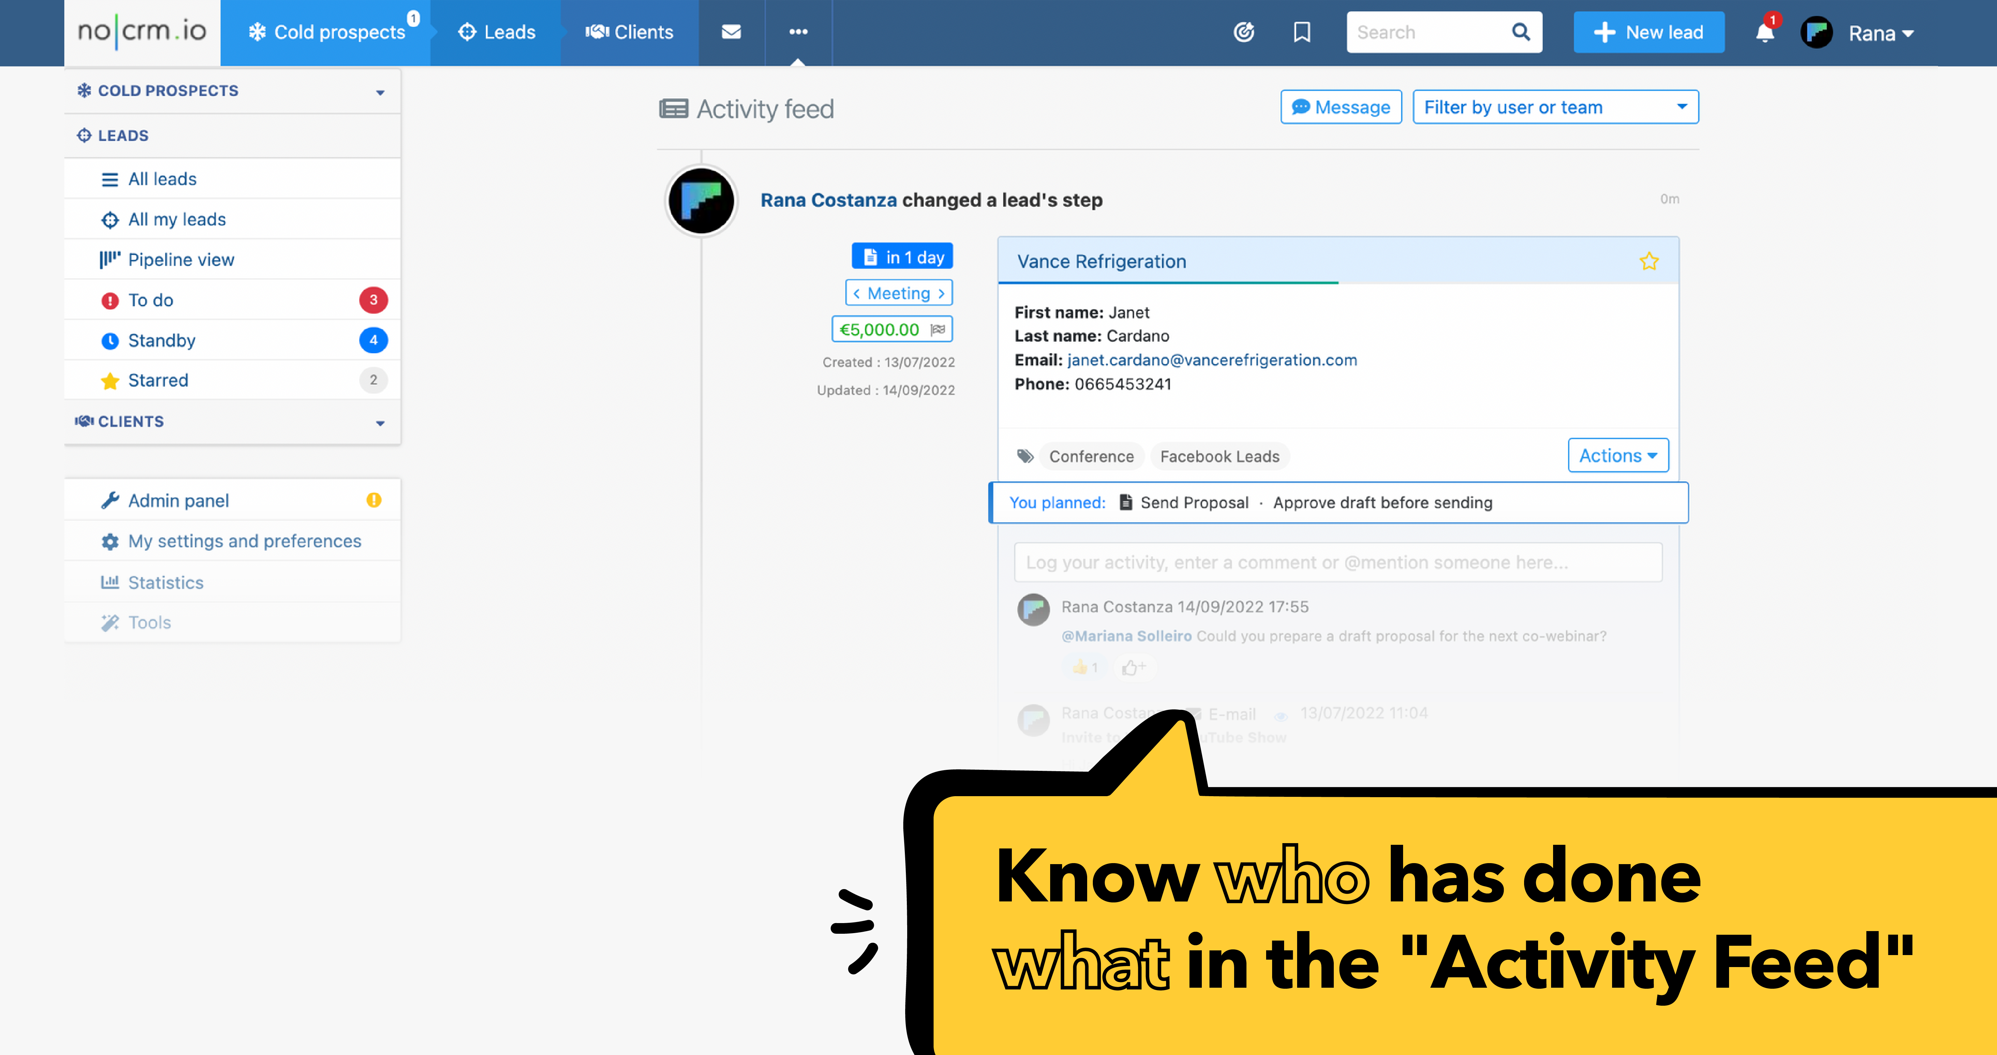Open Pipeline view in sidebar
The height and width of the screenshot is (1055, 1997).
coord(181,260)
